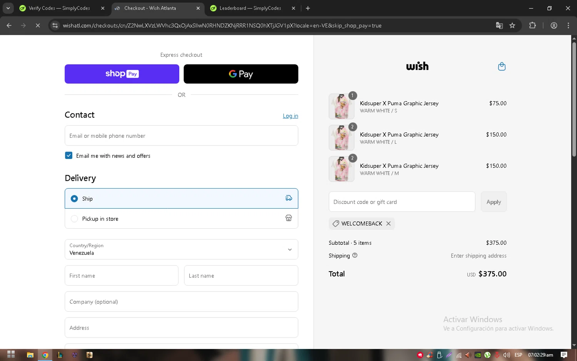
Task: Click the thumbnail of the size L jersey
Action: [342, 137]
